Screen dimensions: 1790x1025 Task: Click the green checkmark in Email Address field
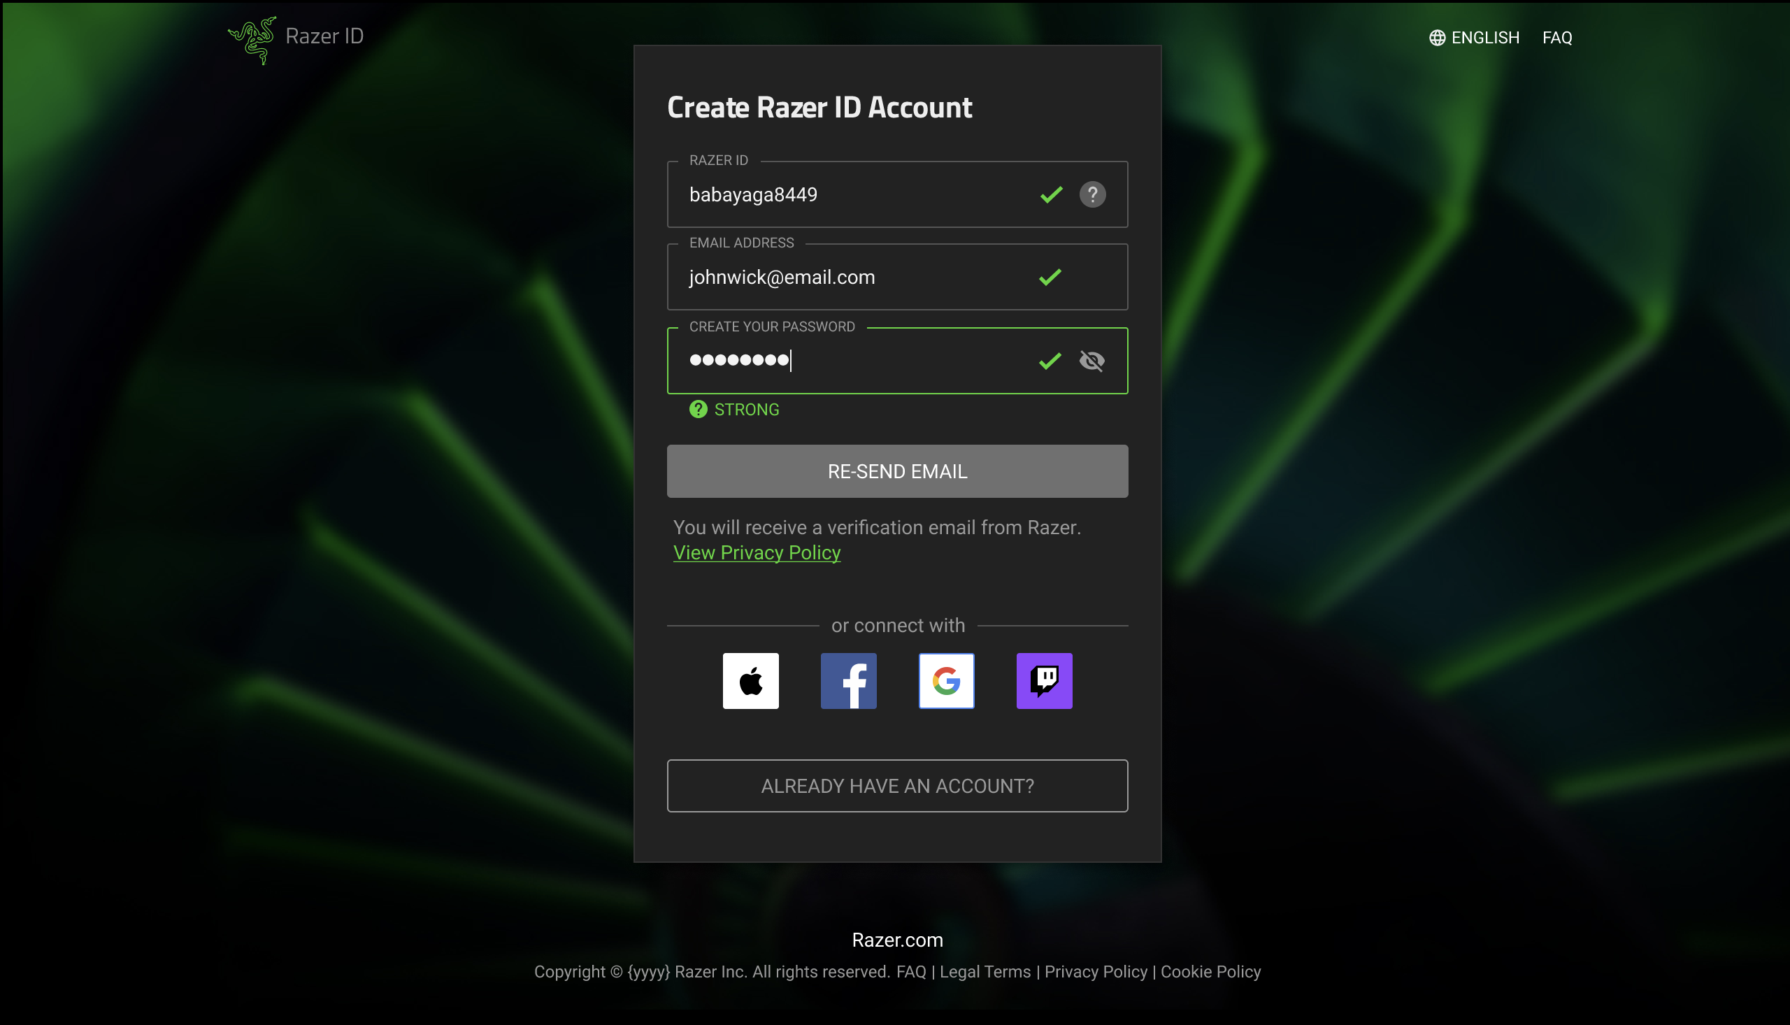(1050, 278)
